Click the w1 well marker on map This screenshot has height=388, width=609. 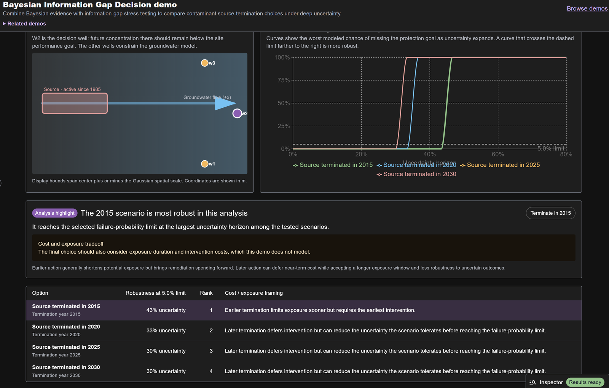(x=205, y=164)
